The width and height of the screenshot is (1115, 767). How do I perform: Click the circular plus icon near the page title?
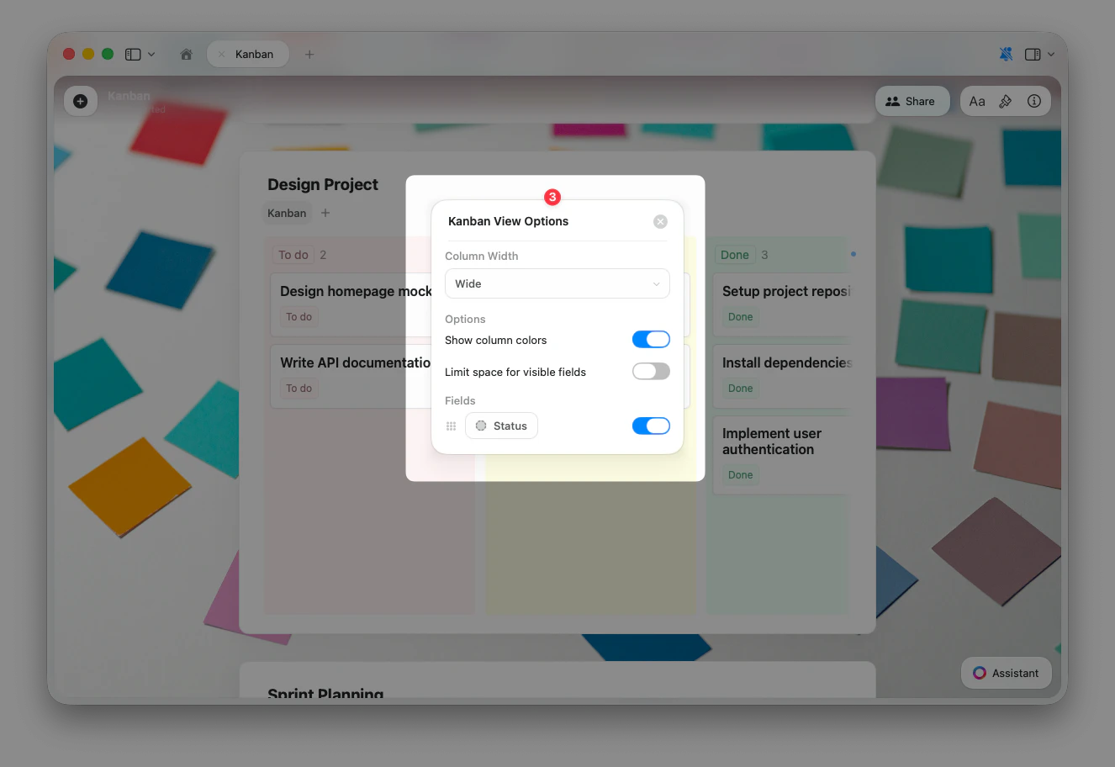click(80, 101)
